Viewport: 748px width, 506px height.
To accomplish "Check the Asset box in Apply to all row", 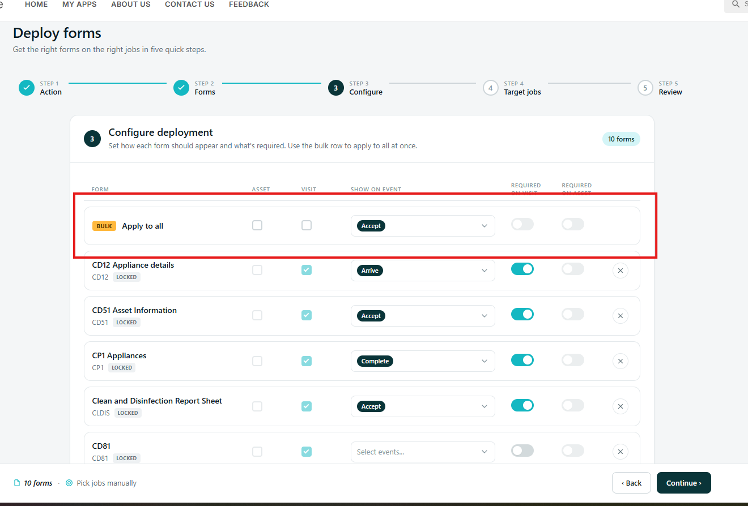I will 257,225.
